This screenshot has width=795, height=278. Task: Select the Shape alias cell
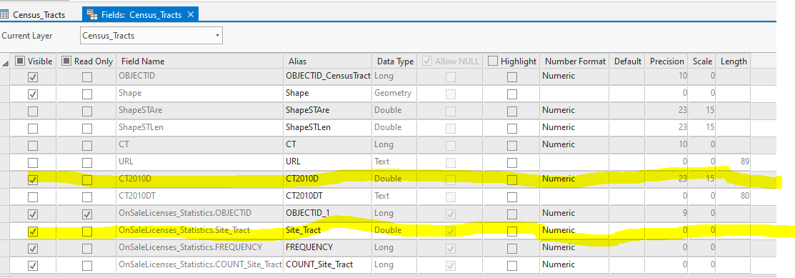click(x=328, y=93)
